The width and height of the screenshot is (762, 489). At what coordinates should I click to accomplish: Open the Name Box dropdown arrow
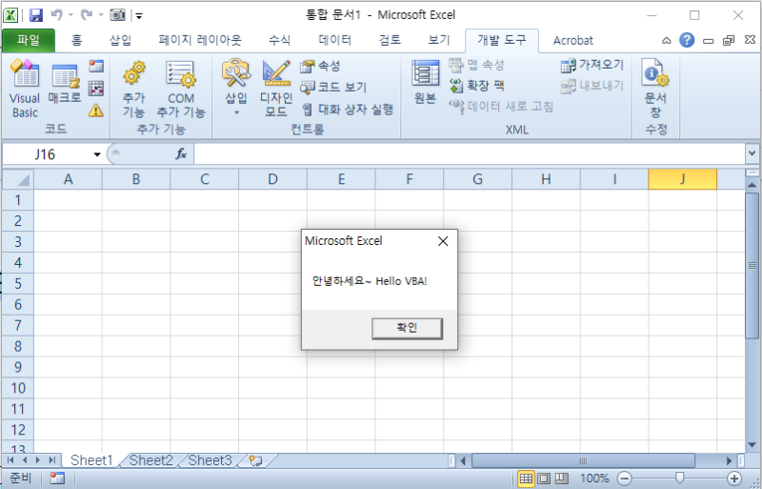tap(97, 154)
